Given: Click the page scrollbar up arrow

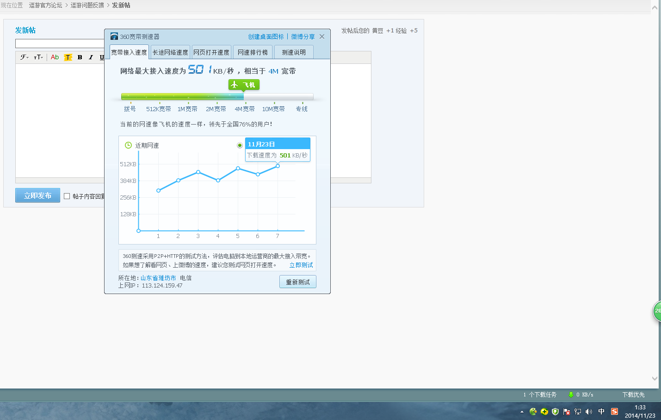Looking at the screenshot, I should coord(655,7).
